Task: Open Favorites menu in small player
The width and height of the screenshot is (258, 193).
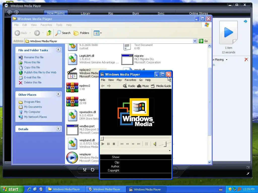Action: [x=130, y=80]
